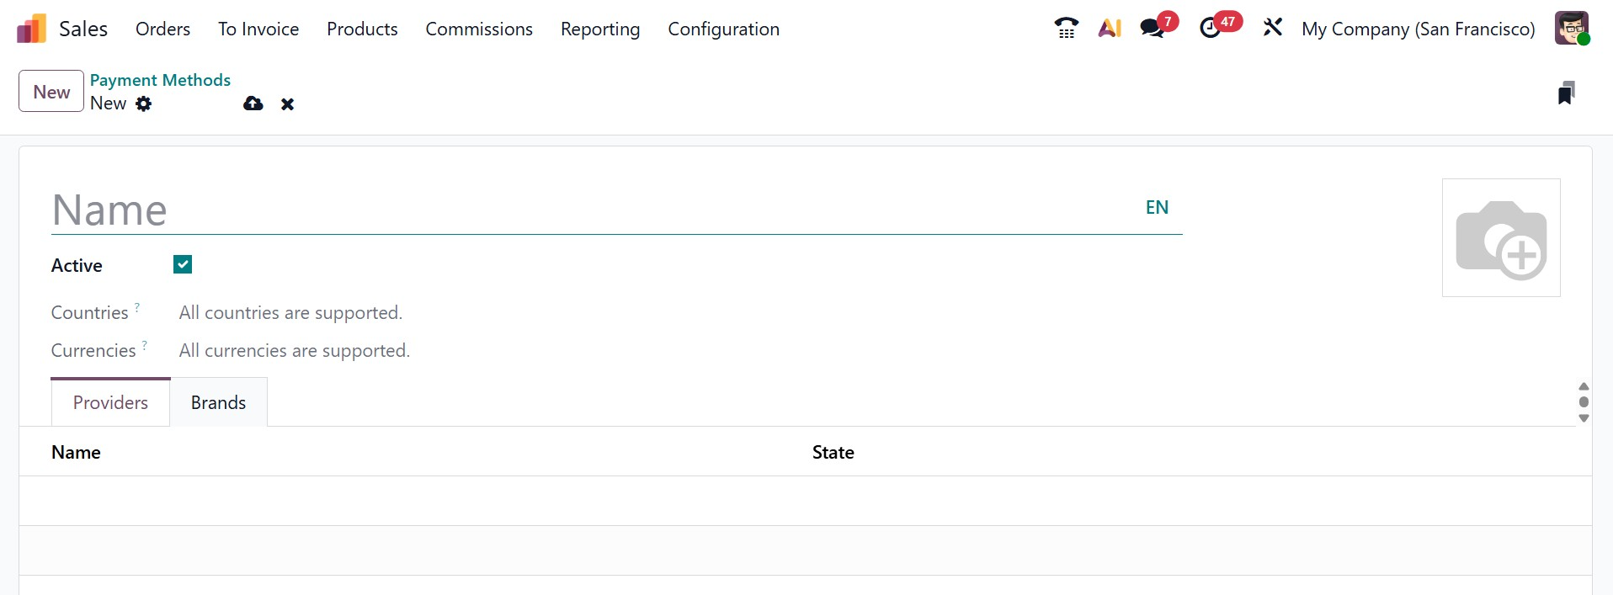Upload an image via camera placeholder

click(x=1500, y=238)
